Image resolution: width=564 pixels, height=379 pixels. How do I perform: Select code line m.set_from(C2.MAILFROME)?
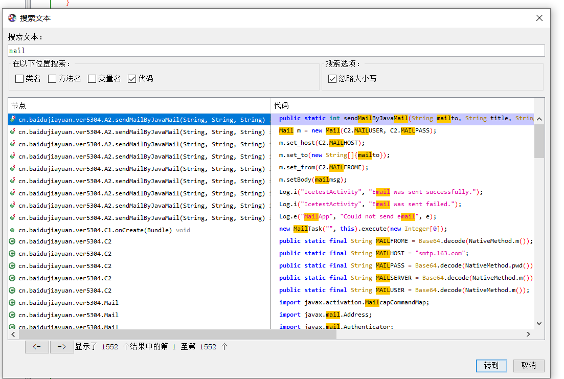[x=324, y=167]
